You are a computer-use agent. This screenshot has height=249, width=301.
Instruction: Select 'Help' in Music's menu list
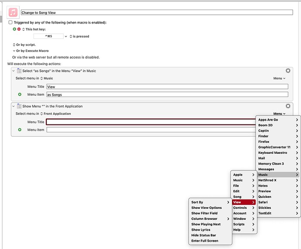tap(243, 230)
